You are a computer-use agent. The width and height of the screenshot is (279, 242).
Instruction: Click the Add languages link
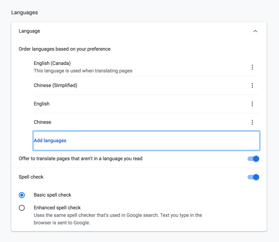tap(50, 141)
